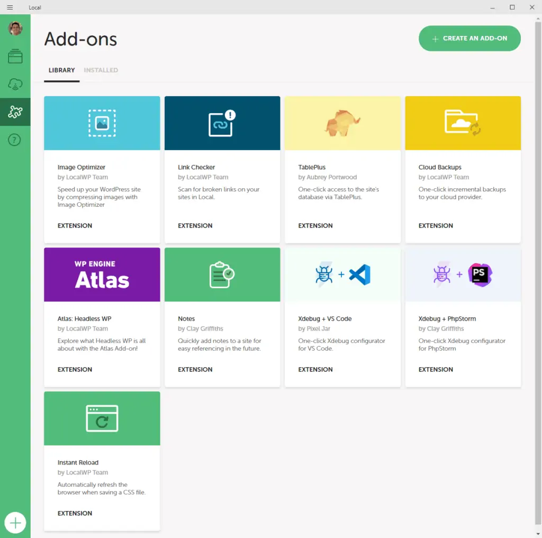The image size is (542, 538).
Task: Click EXTENSION label on Atlas card
Action: click(x=75, y=369)
